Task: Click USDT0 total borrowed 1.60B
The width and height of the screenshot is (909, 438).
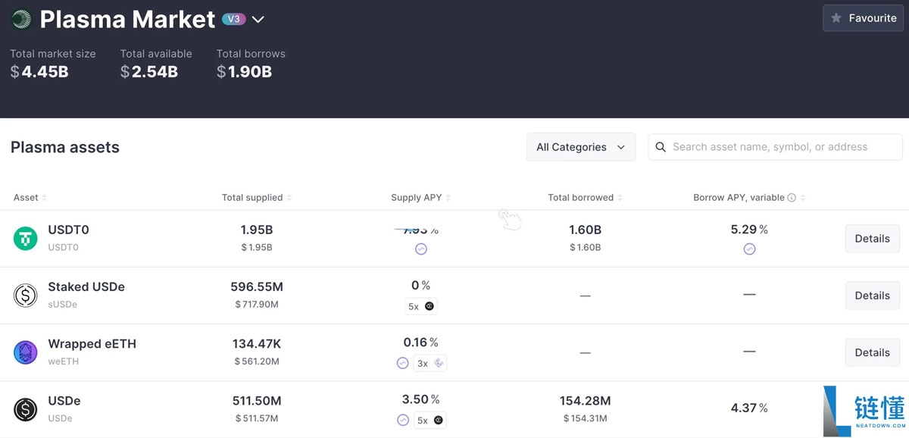Action: coord(586,230)
